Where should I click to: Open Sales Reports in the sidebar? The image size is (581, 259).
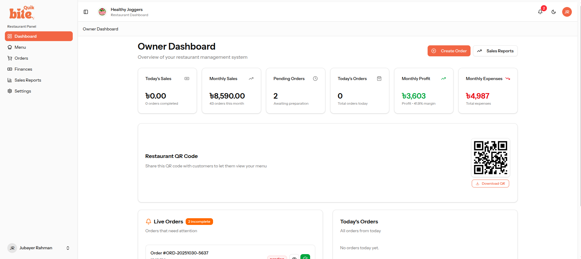28,80
